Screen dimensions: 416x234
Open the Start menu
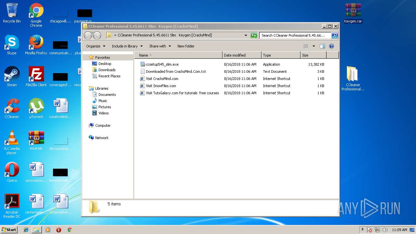pyautogui.click(x=9, y=230)
